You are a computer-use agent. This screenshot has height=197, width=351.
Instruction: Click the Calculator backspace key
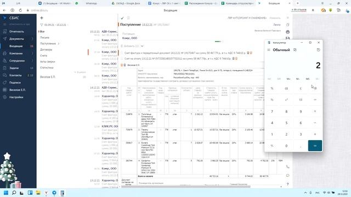tap(315, 89)
